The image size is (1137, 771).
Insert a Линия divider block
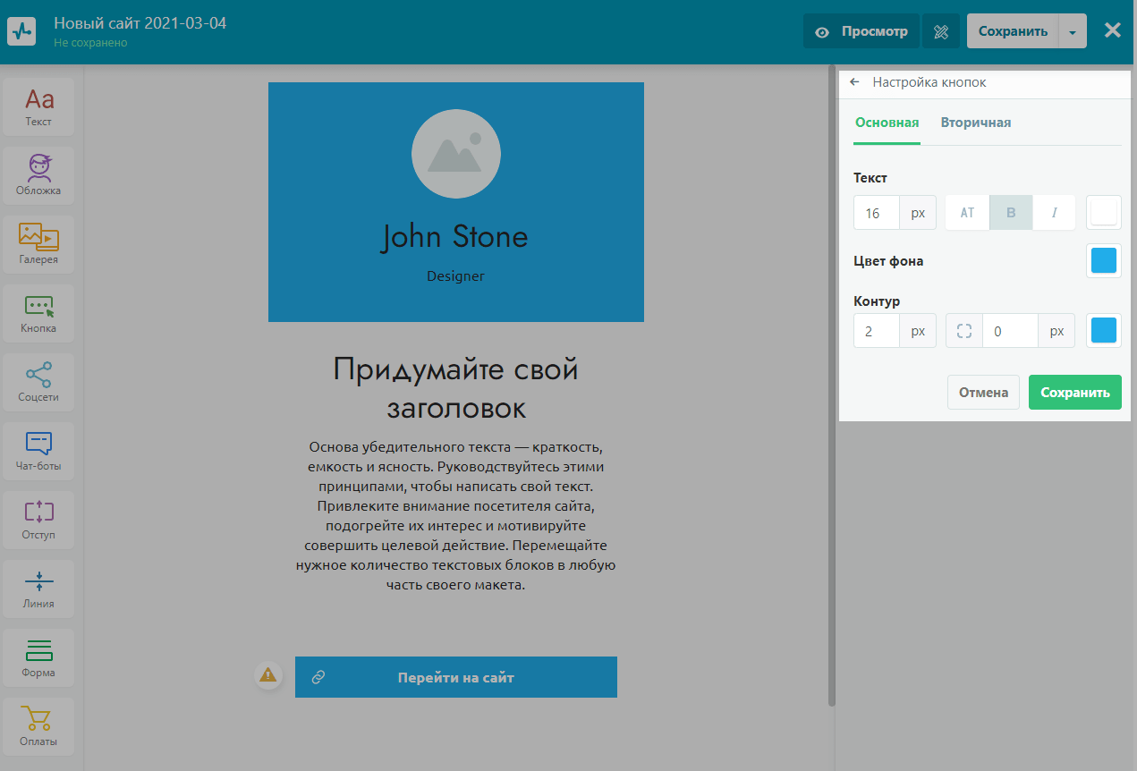pyautogui.click(x=38, y=589)
